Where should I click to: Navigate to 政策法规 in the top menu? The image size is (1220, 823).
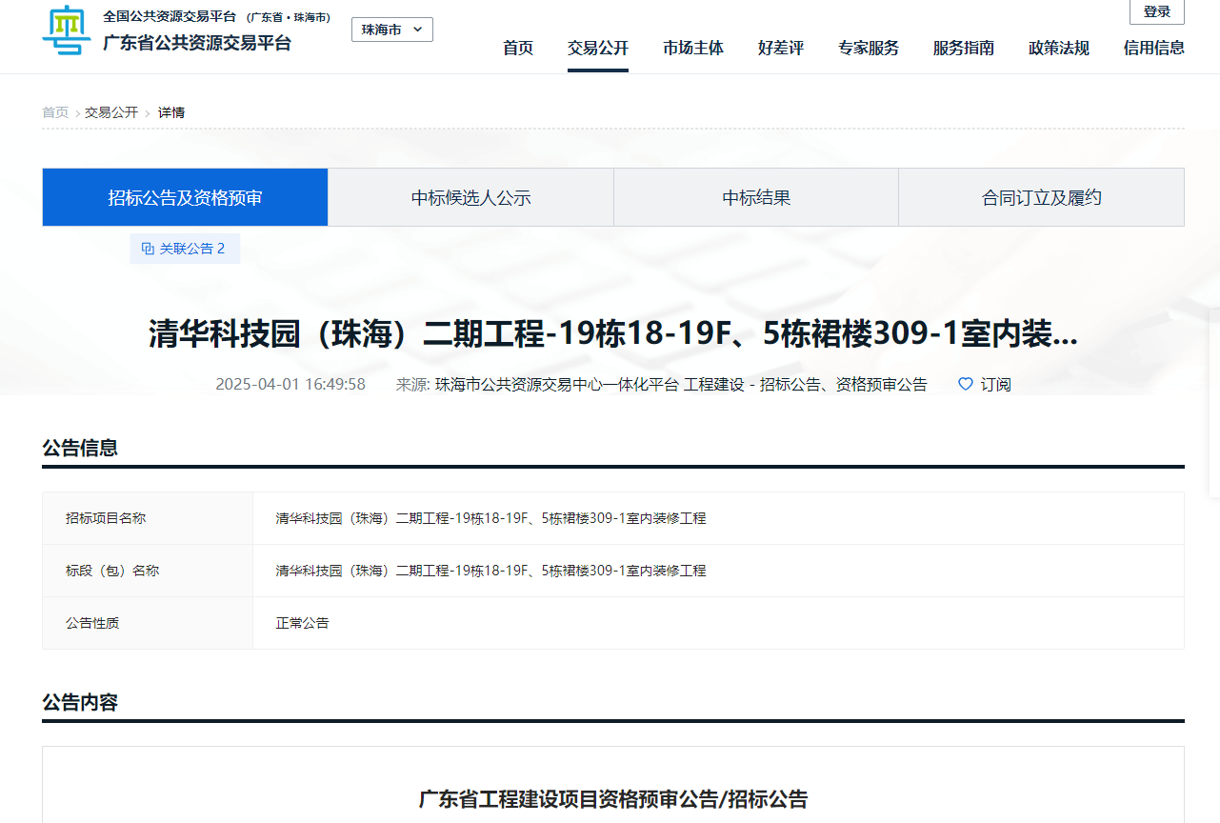tap(1058, 48)
